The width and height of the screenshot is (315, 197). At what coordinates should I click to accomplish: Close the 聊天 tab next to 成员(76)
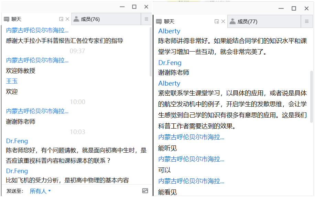67,19
